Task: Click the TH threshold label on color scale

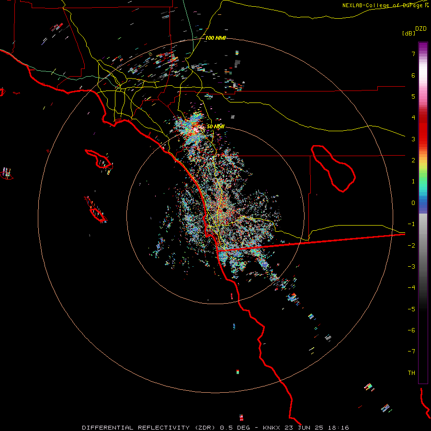Action: click(411, 373)
